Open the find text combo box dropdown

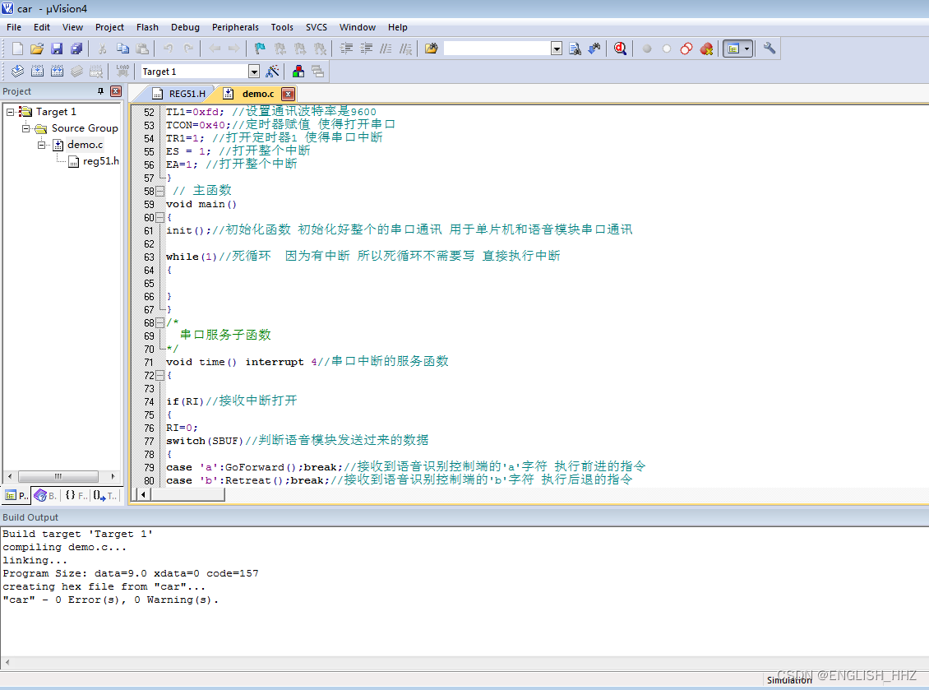coord(557,49)
